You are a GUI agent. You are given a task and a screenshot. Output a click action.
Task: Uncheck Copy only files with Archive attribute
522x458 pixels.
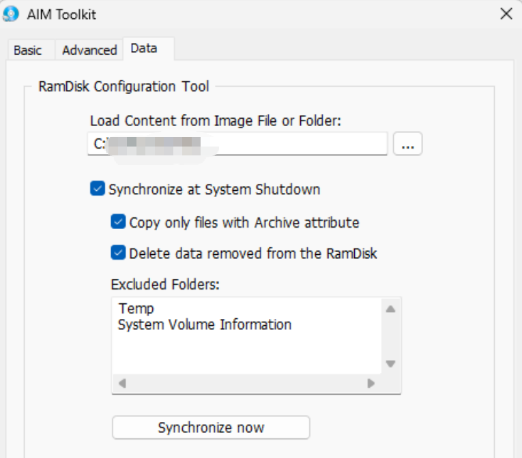pos(118,222)
